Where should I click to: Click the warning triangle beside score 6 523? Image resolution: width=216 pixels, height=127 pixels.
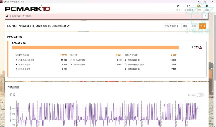(x=200, y=48)
